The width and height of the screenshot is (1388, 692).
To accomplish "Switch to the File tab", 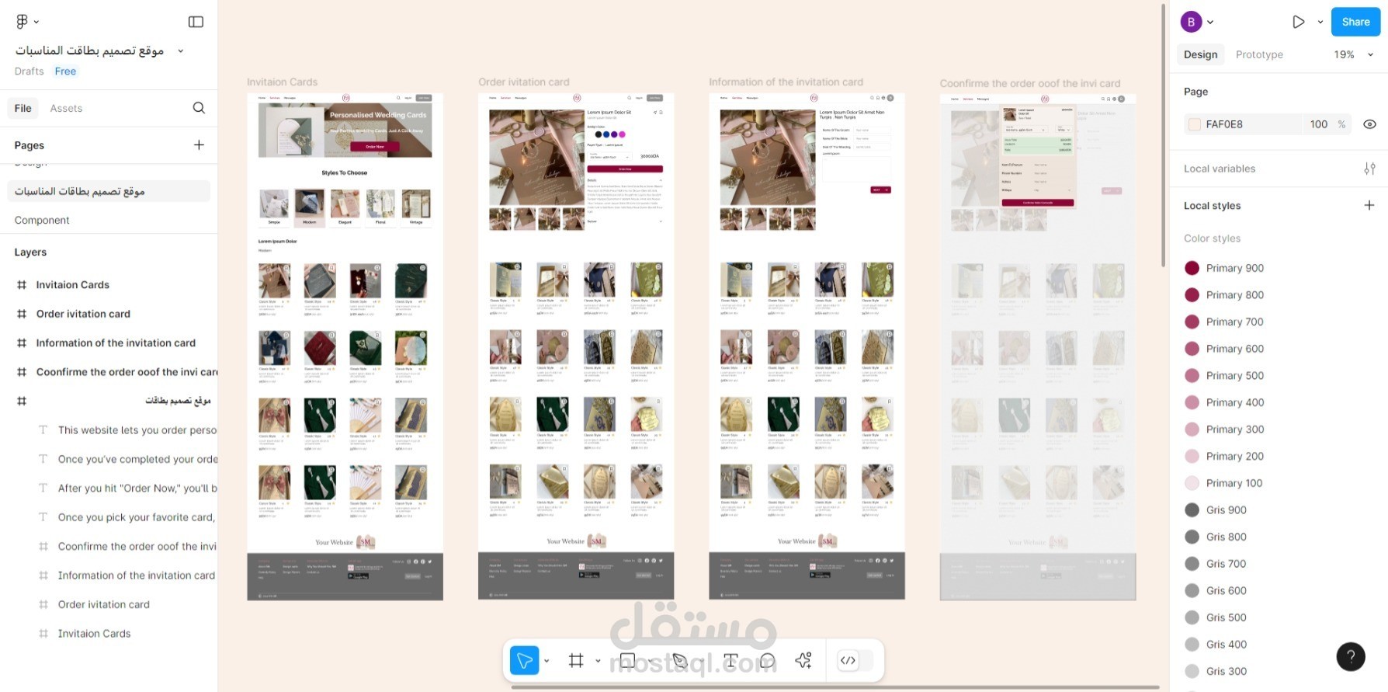I will (x=23, y=108).
